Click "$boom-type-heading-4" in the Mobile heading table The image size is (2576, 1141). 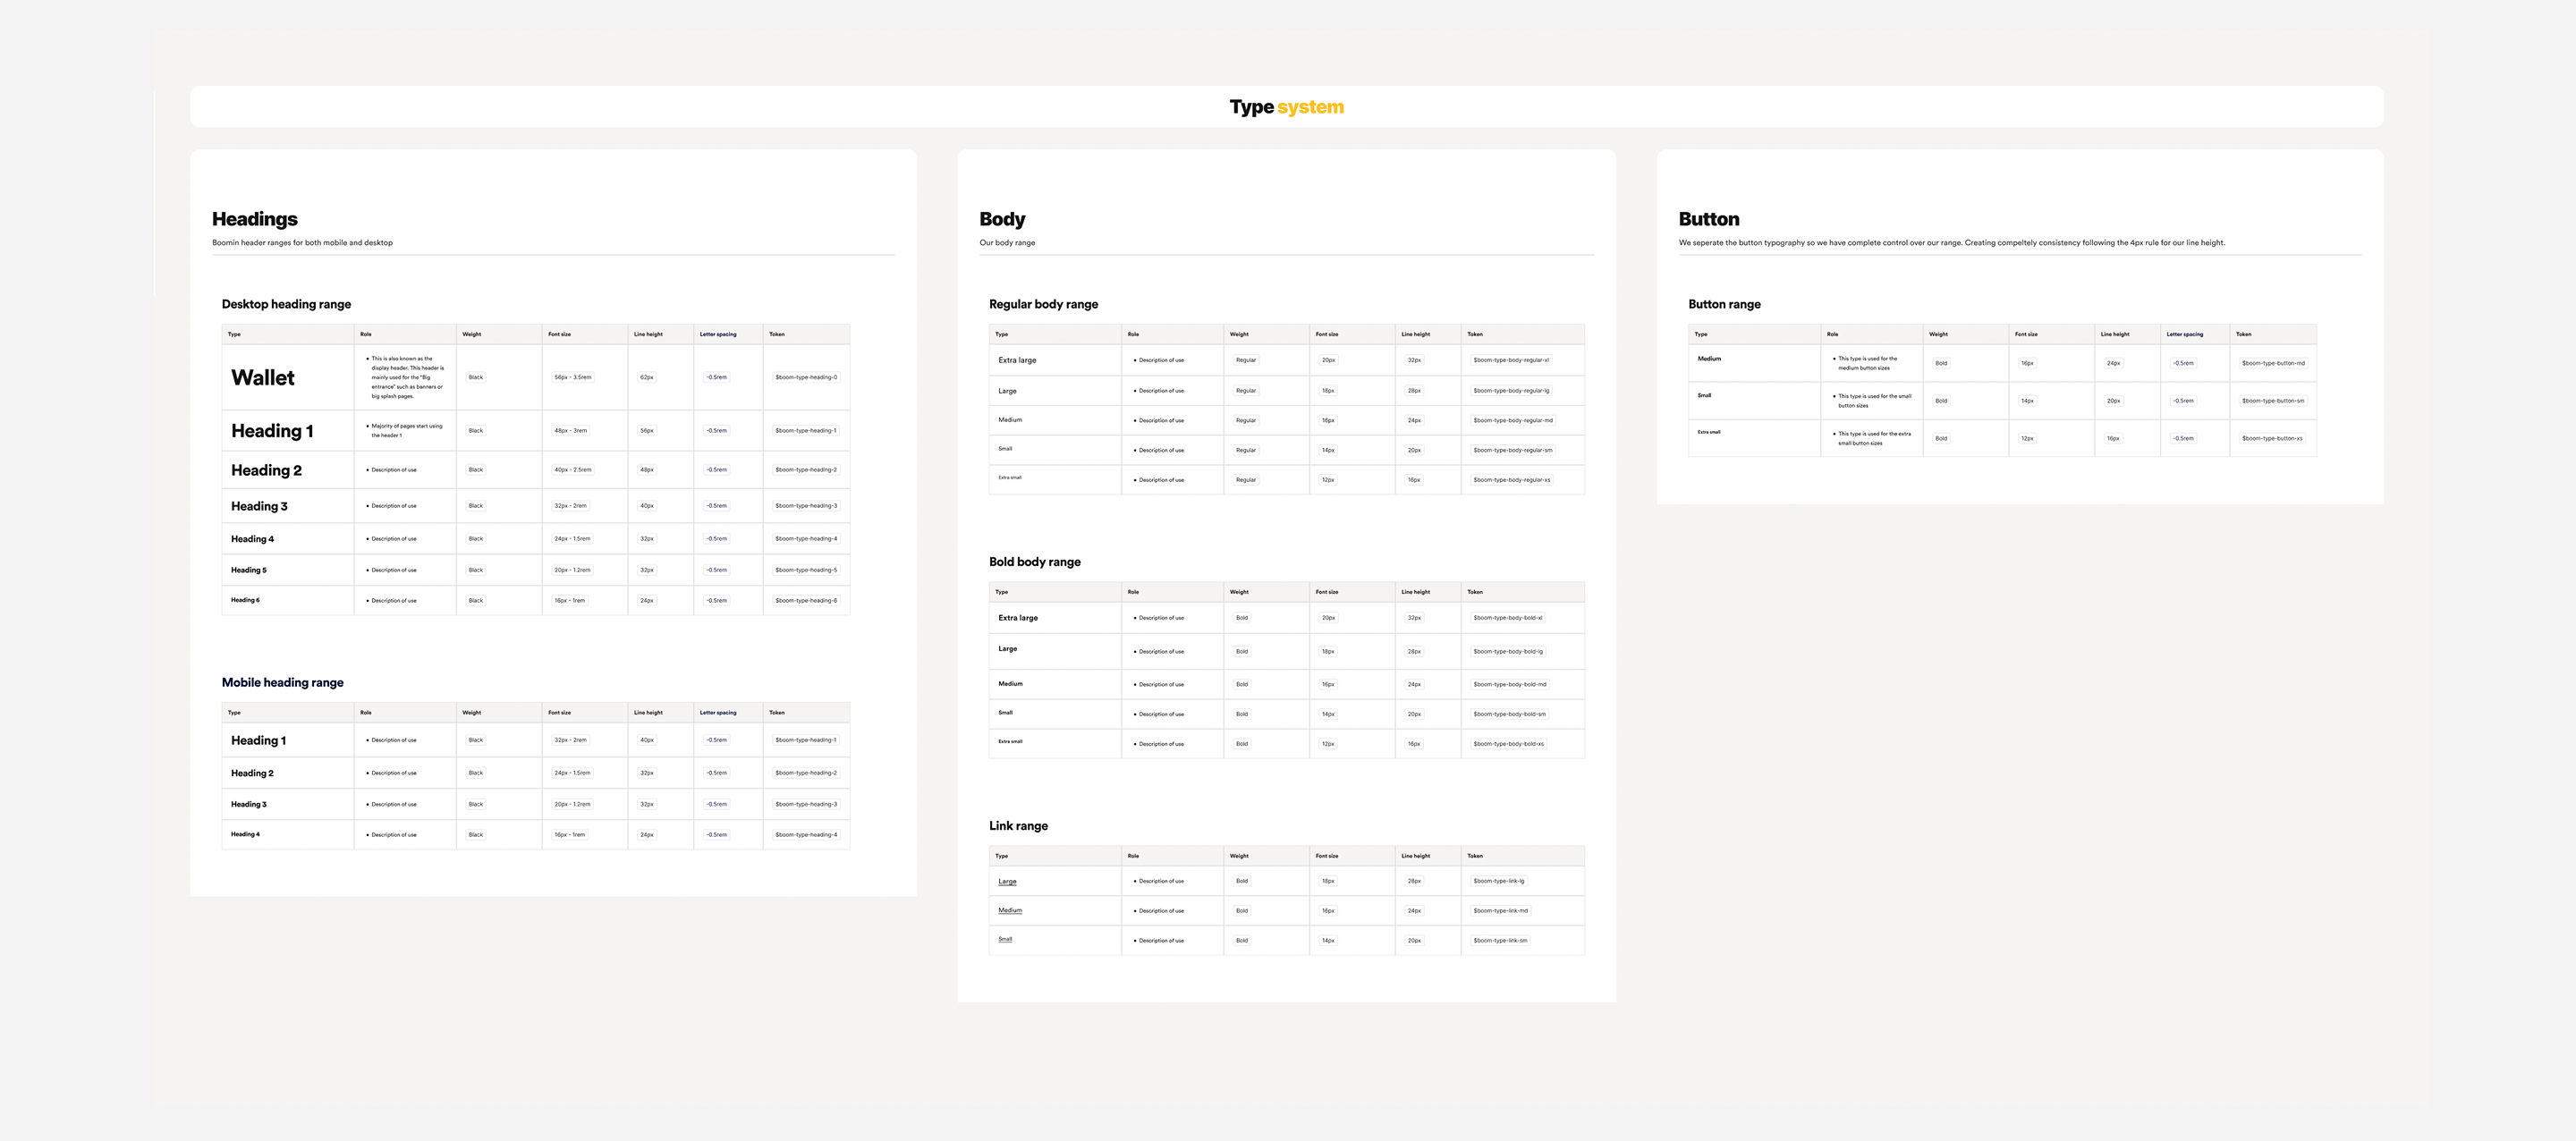pos(806,834)
